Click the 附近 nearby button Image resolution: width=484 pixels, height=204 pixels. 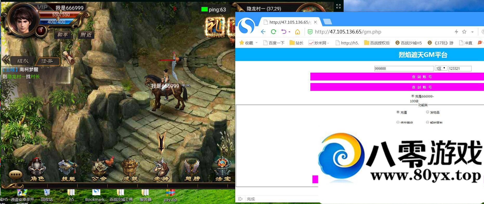pyautogui.click(x=86, y=35)
